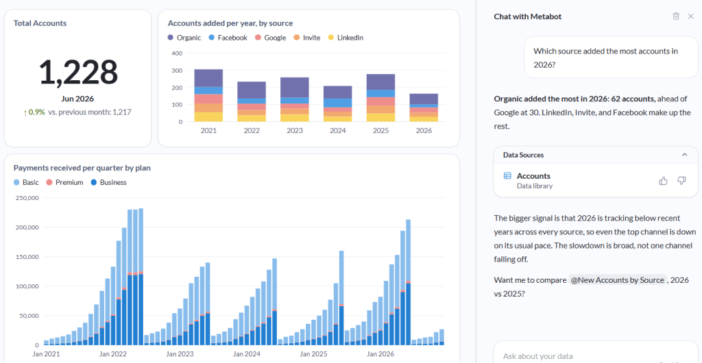Collapse the Data Sources section
The height and width of the screenshot is (363, 702).
point(684,155)
